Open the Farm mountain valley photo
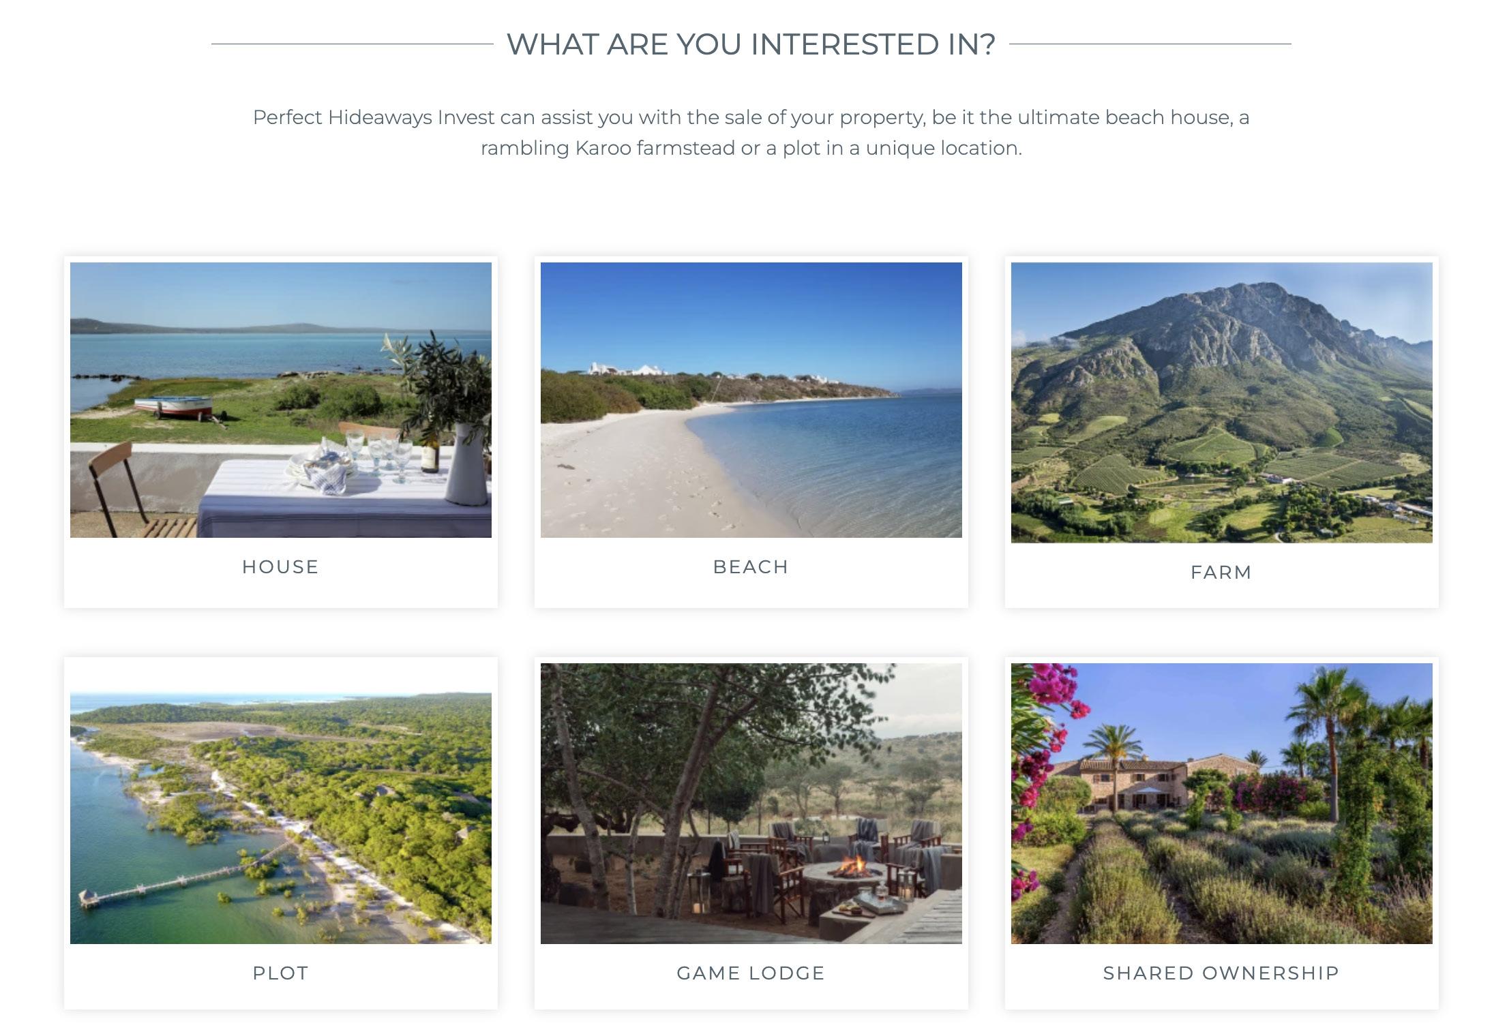This screenshot has width=1509, height=1032. point(1221,402)
